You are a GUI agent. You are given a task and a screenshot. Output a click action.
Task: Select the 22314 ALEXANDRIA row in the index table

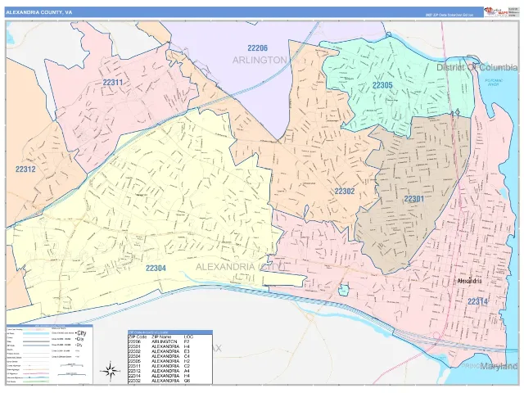click(x=170, y=376)
